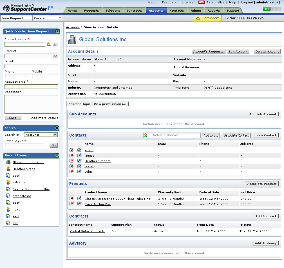Click the Enter Keyword search field
284x268 pixels.
click(x=24, y=145)
